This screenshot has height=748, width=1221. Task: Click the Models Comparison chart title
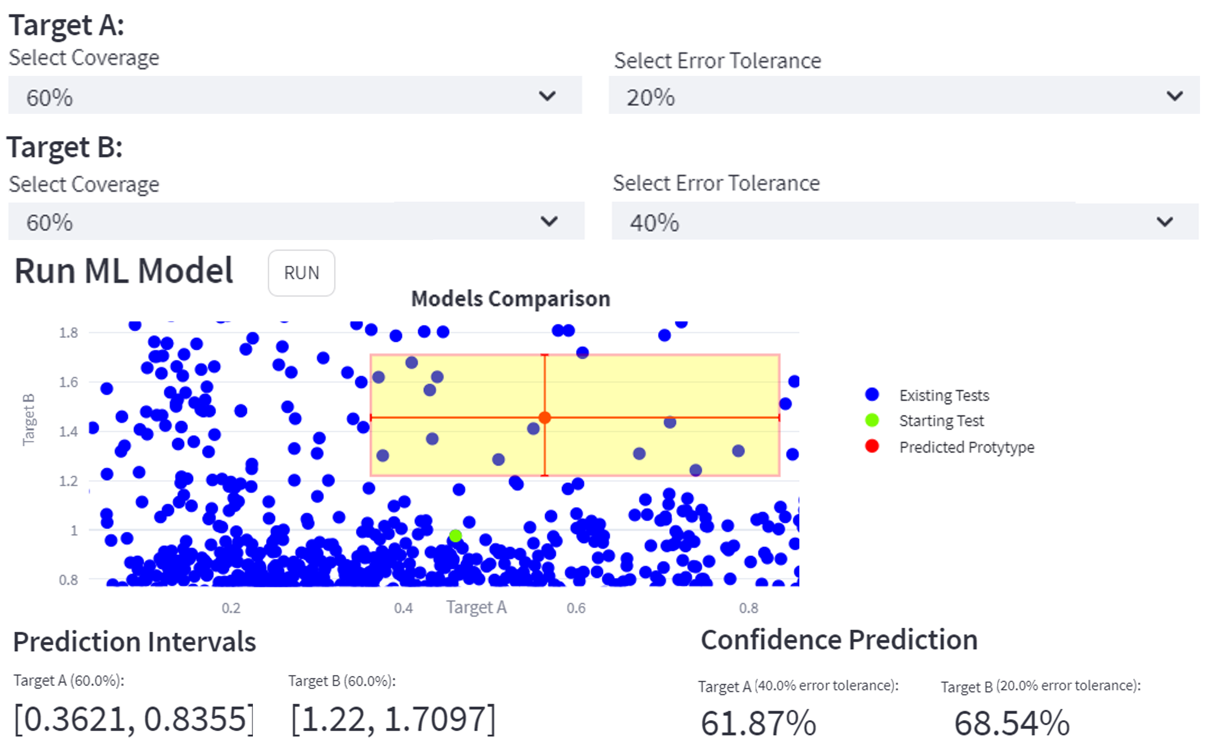click(x=510, y=299)
